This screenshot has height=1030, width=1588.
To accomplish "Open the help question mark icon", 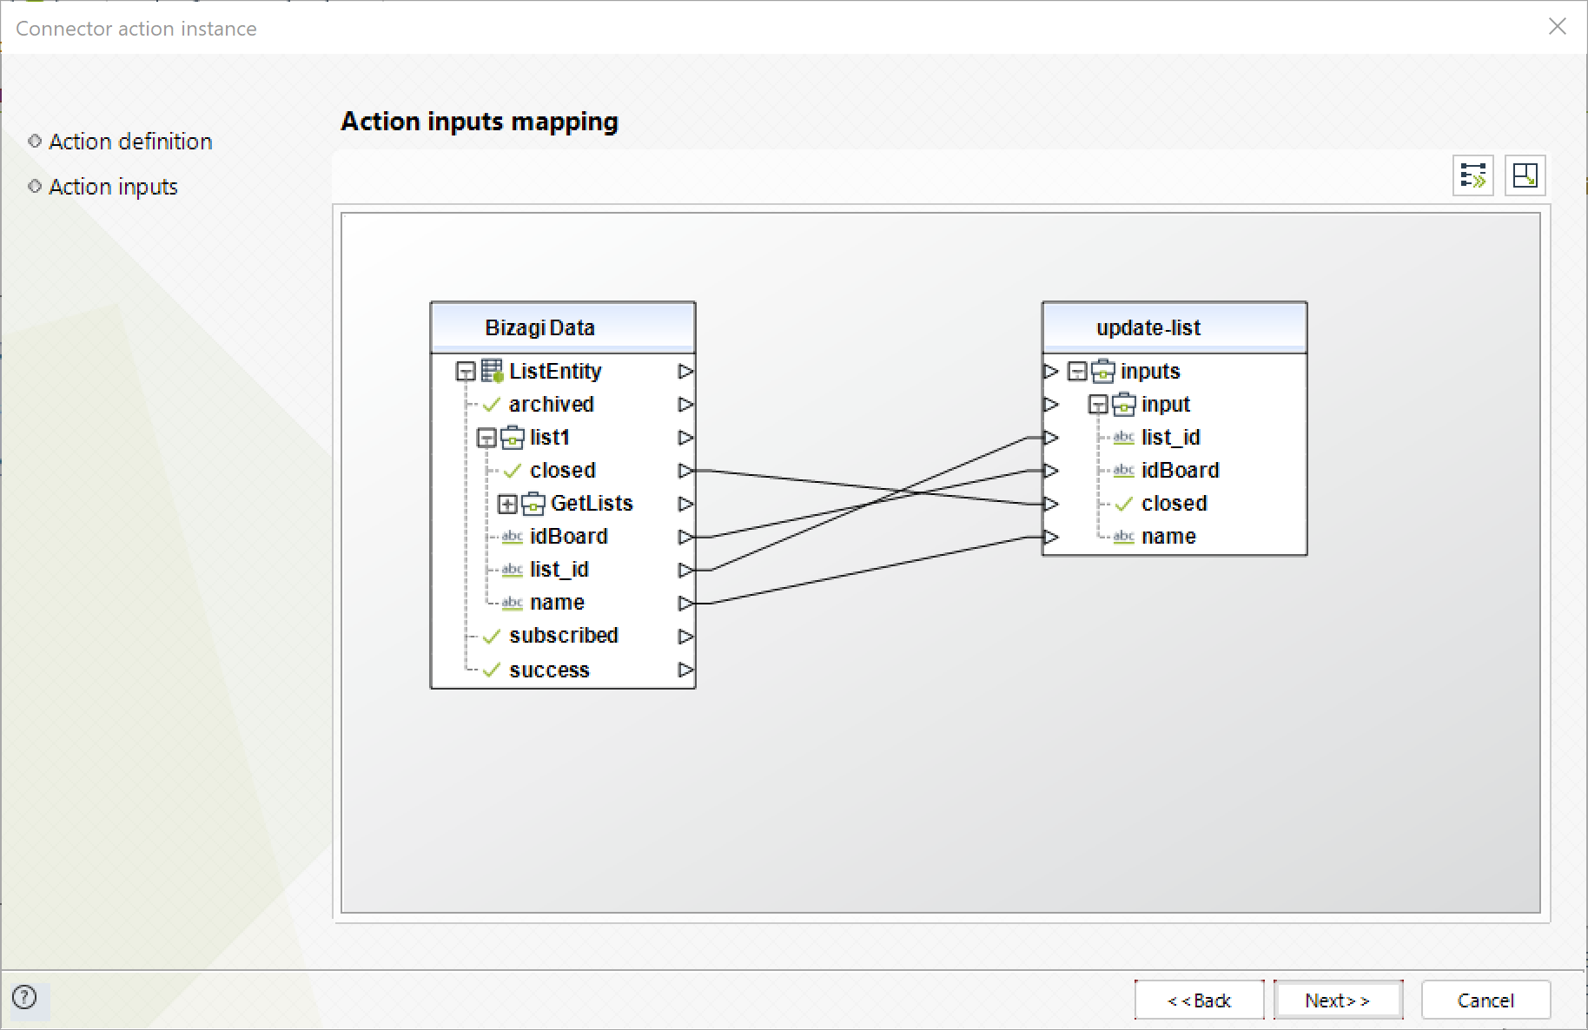I will click(x=25, y=997).
